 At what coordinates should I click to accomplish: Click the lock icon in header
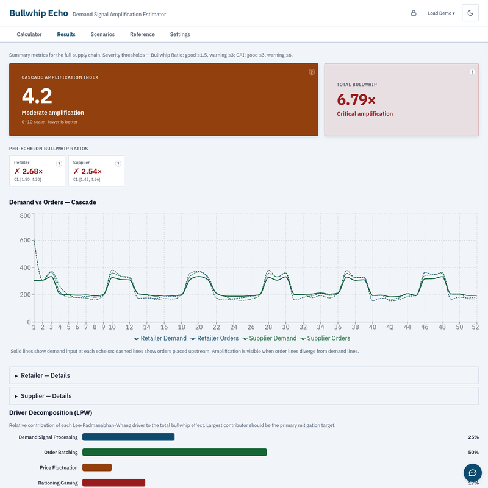coord(414,13)
